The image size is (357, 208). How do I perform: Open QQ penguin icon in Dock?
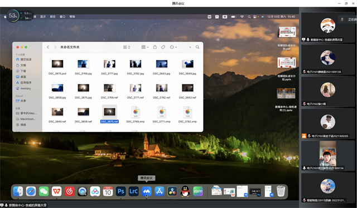185,191
